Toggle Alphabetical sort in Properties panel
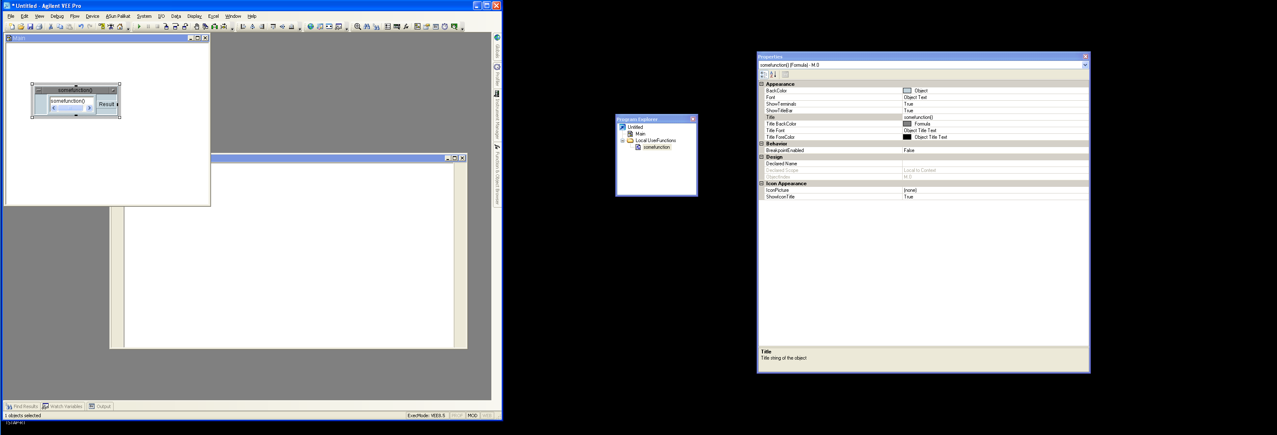Screen dimensions: 1277x435 coord(773,75)
